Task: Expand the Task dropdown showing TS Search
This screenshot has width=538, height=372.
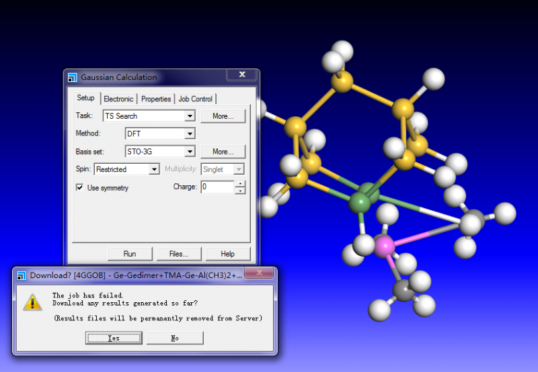Action: pos(190,116)
